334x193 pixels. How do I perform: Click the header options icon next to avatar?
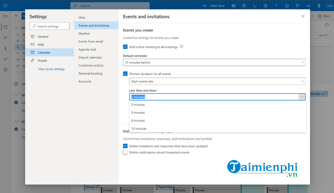click(x=319, y=6)
